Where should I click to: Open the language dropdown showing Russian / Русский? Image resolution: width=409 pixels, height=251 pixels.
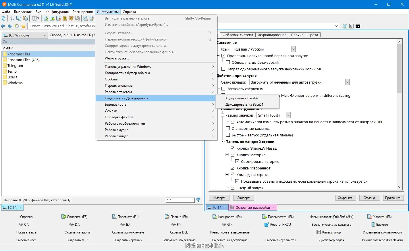[293, 49]
